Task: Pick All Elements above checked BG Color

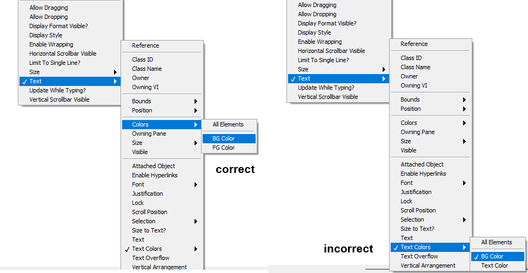Action: [x=497, y=242]
